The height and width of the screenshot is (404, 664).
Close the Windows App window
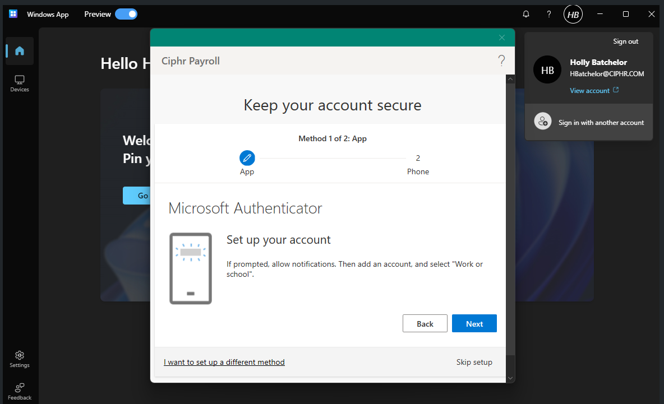[652, 14]
